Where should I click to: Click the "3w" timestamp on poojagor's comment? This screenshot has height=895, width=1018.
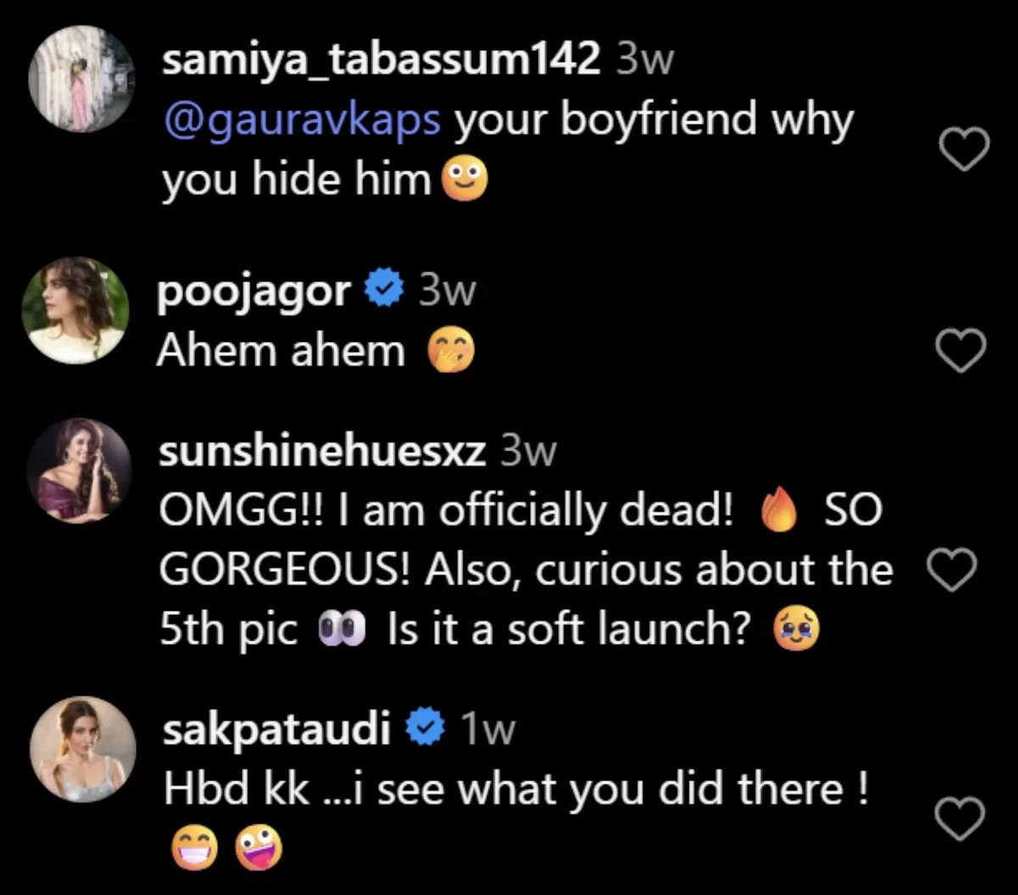tap(448, 288)
